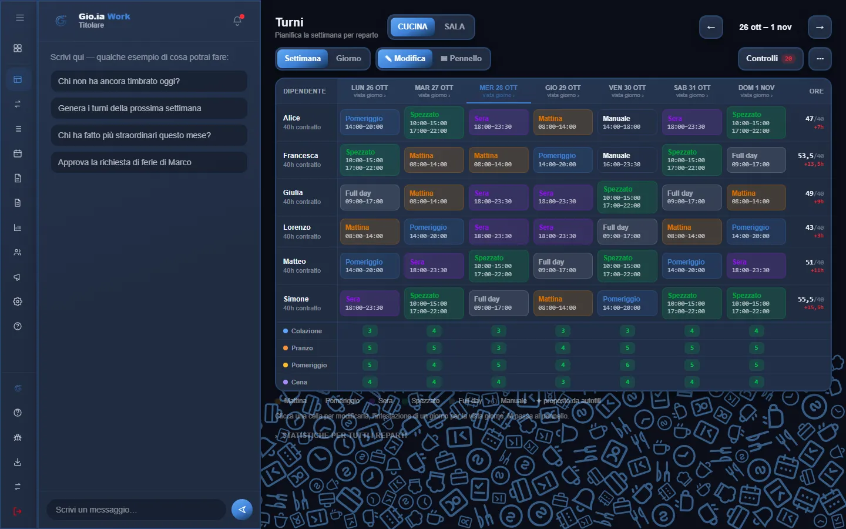Click the megaphone announcements icon

point(18,277)
